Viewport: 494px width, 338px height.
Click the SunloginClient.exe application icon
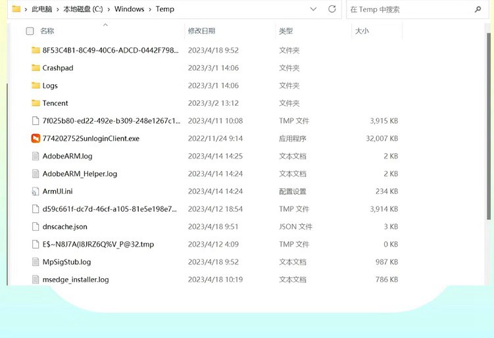[36, 139]
